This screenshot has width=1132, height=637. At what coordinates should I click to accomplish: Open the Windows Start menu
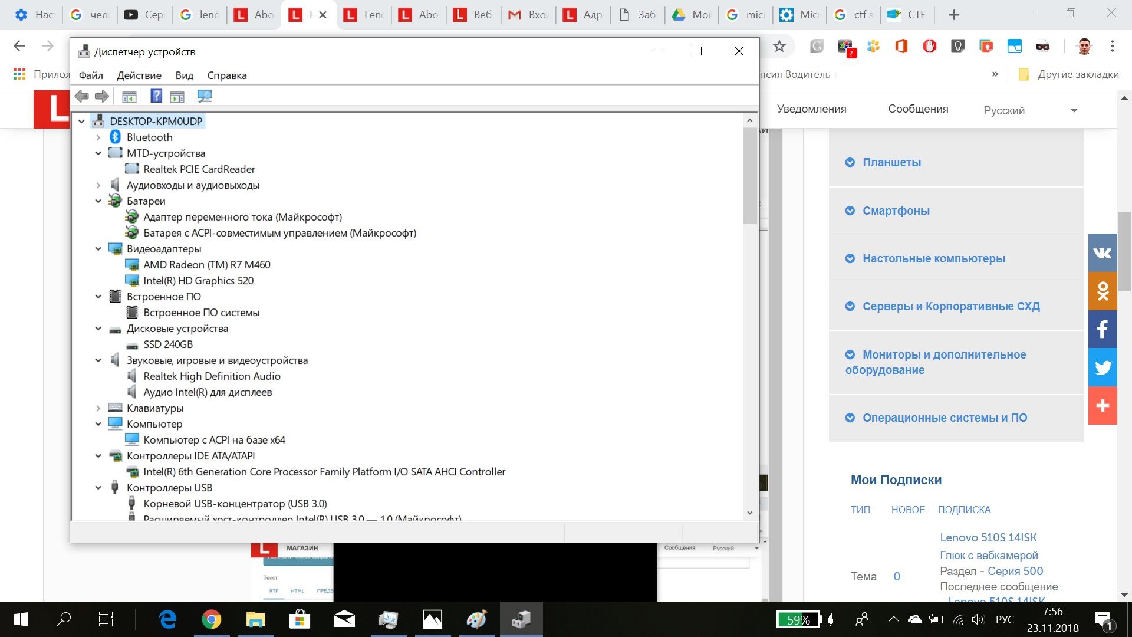[x=21, y=619]
